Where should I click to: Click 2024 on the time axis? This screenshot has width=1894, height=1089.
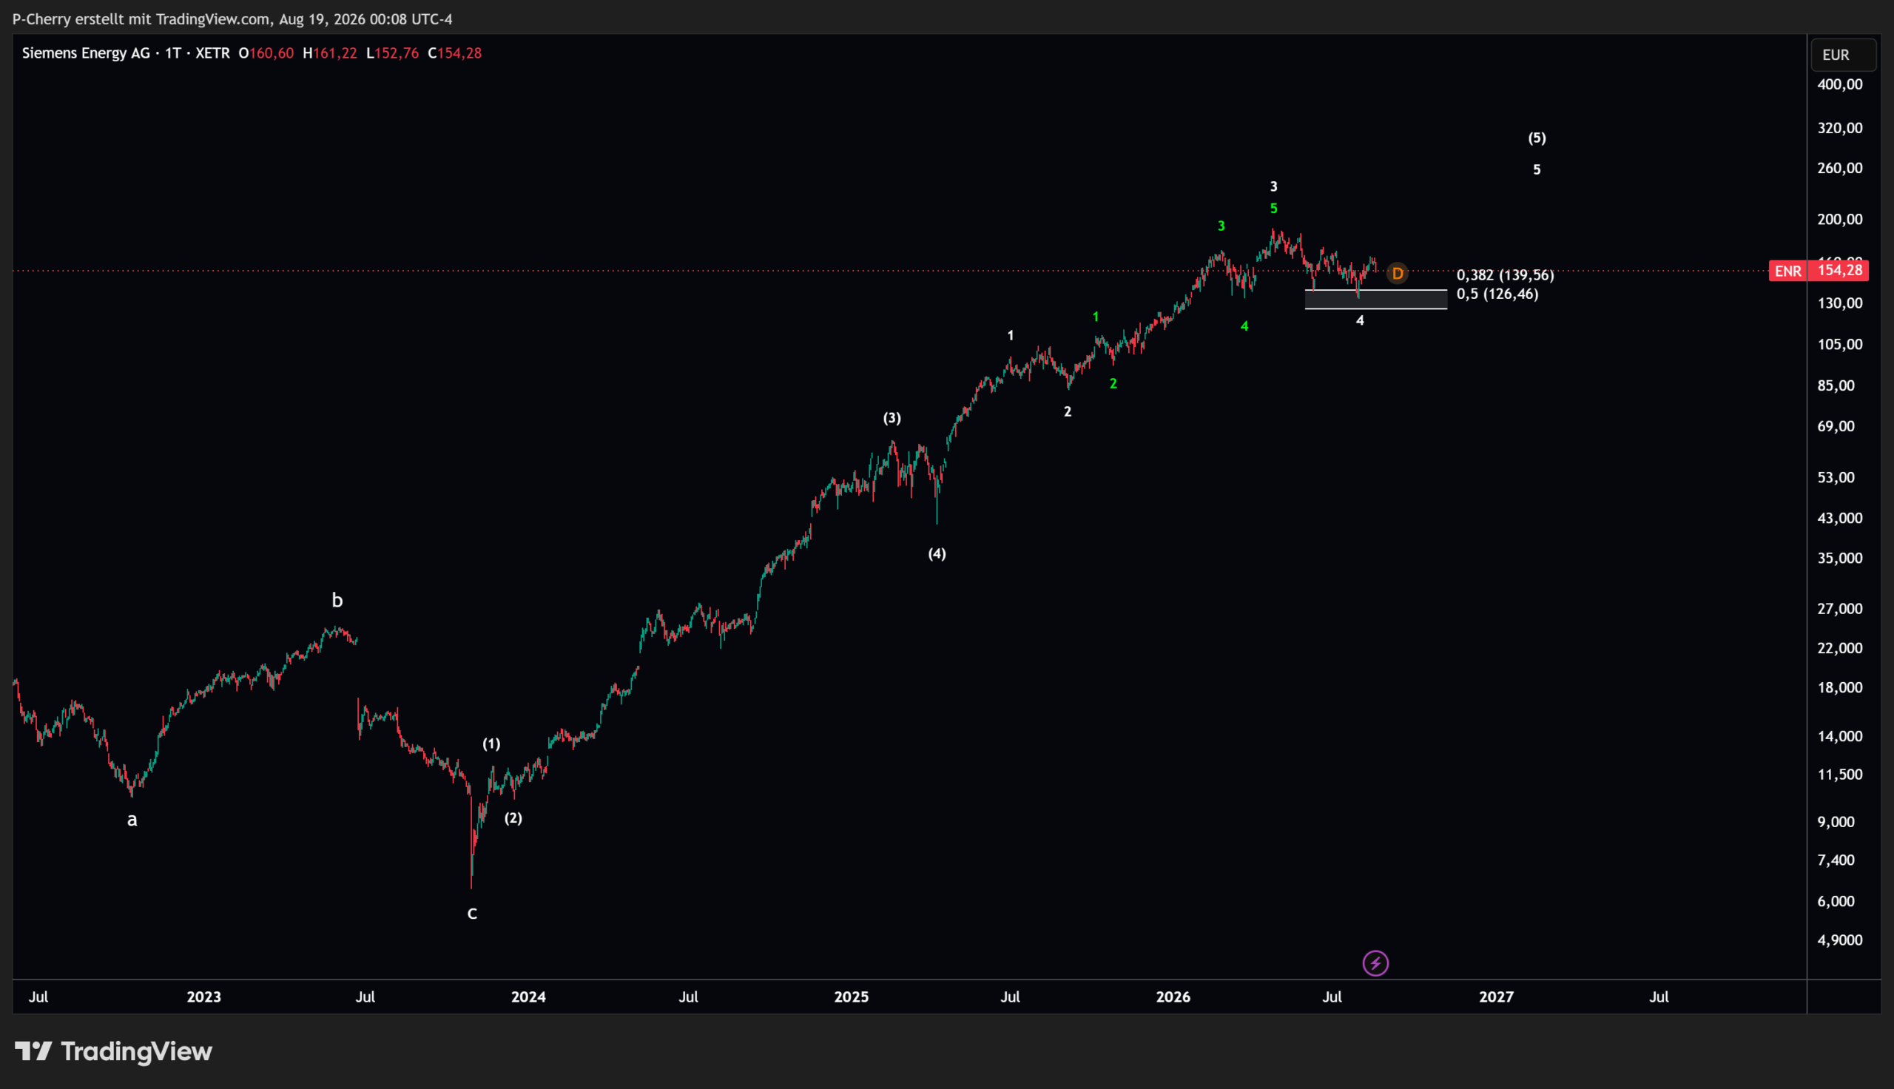pos(528,997)
